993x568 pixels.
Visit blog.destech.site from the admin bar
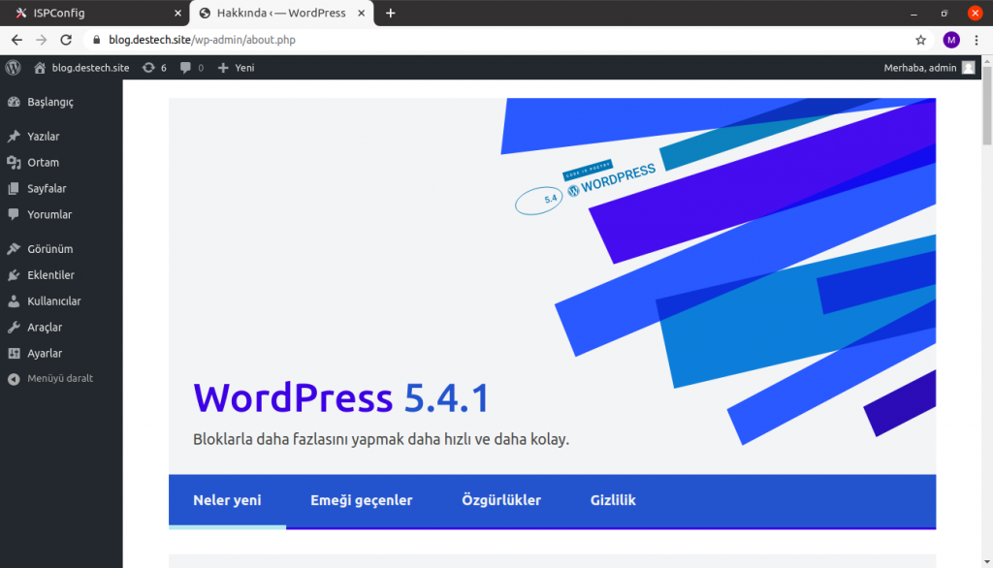pyautogui.click(x=90, y=68)
